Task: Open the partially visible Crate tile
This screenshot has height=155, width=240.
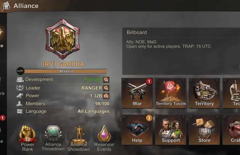Action: tap(231, 130)
